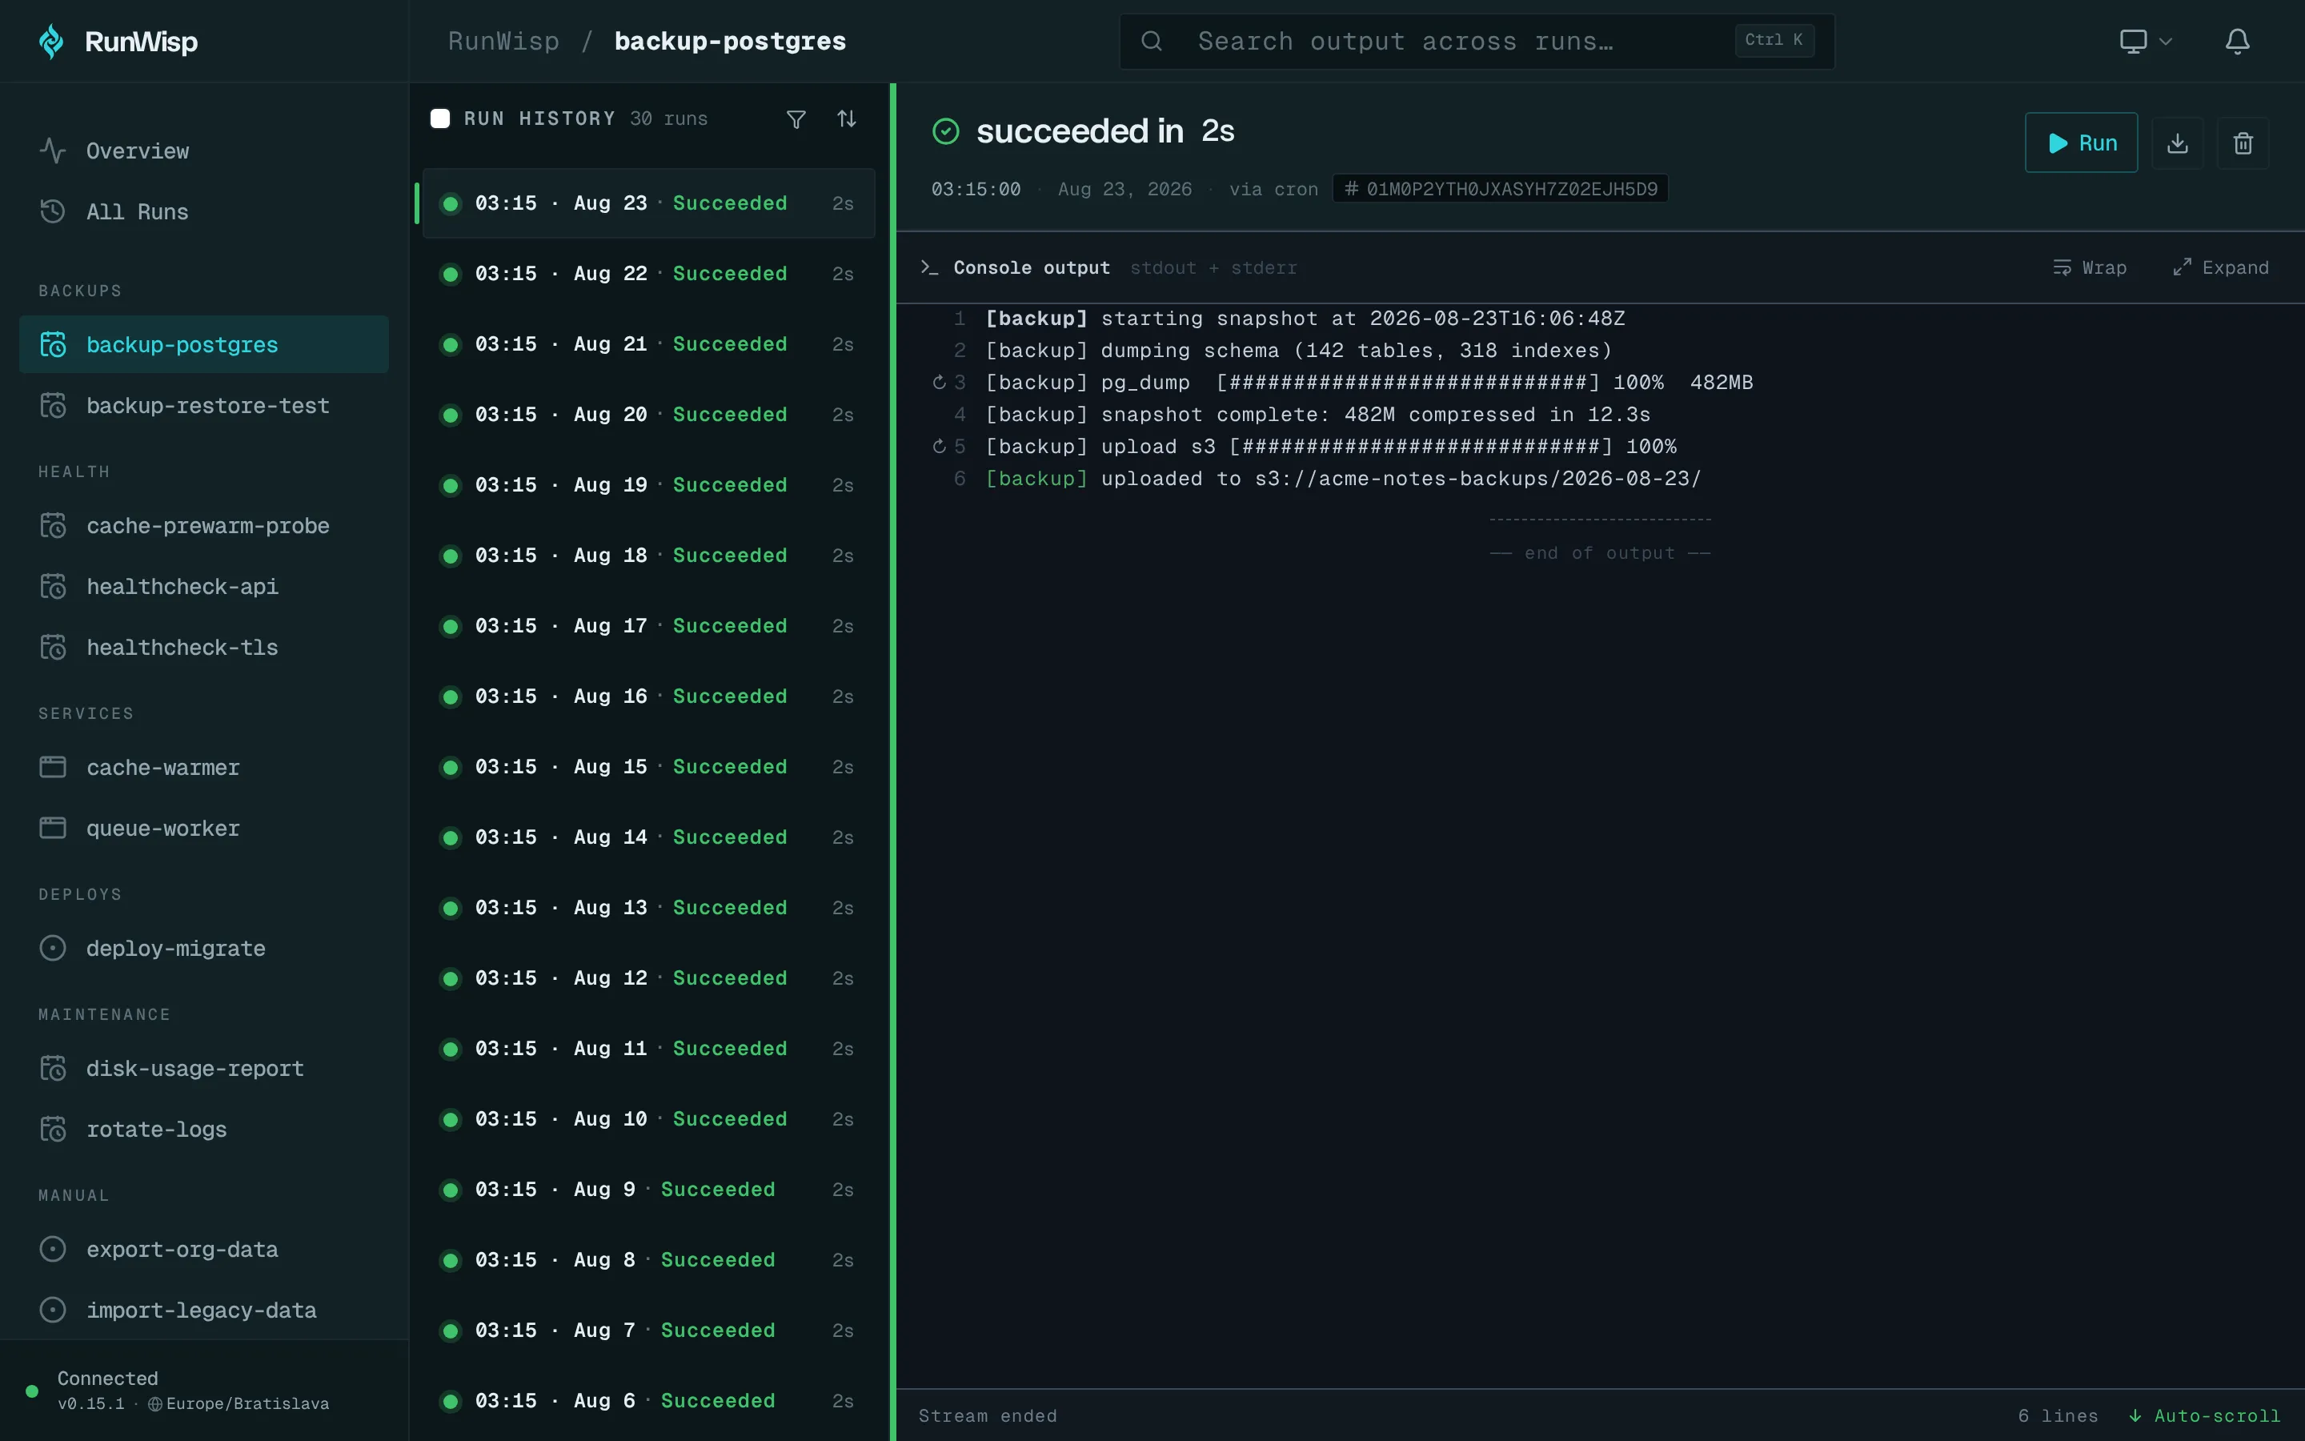The width and height of the screenshot is (2305, 1441).
Task: Start a new run with Run button
Action: coord(2081,143)
